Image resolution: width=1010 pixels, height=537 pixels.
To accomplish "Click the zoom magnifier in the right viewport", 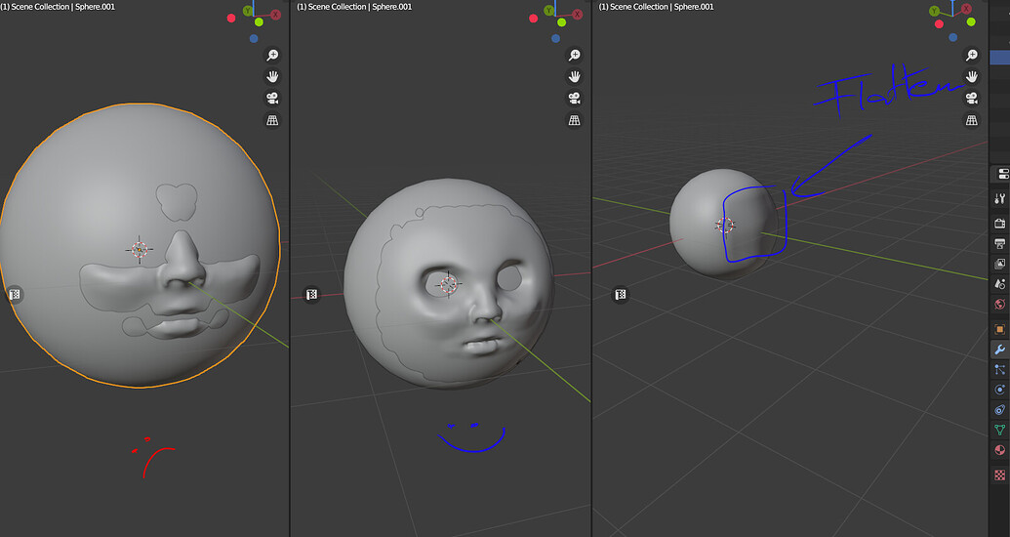I will click(x=971, y=56).
